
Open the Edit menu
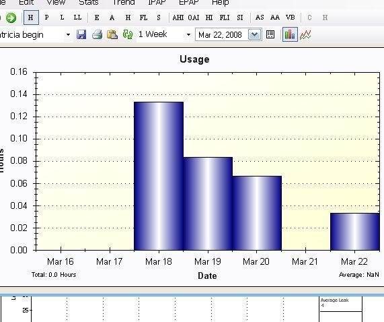(x=26, y=3)
